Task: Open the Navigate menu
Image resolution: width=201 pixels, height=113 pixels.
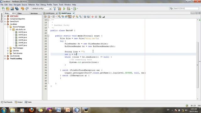Action: pos(17,5)
